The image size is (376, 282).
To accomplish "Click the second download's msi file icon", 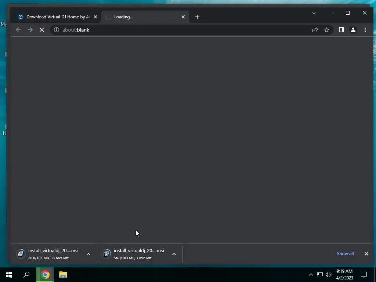I will click(106, 254).
